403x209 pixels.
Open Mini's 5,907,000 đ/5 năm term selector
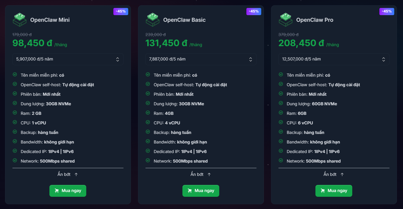[68, 59]
